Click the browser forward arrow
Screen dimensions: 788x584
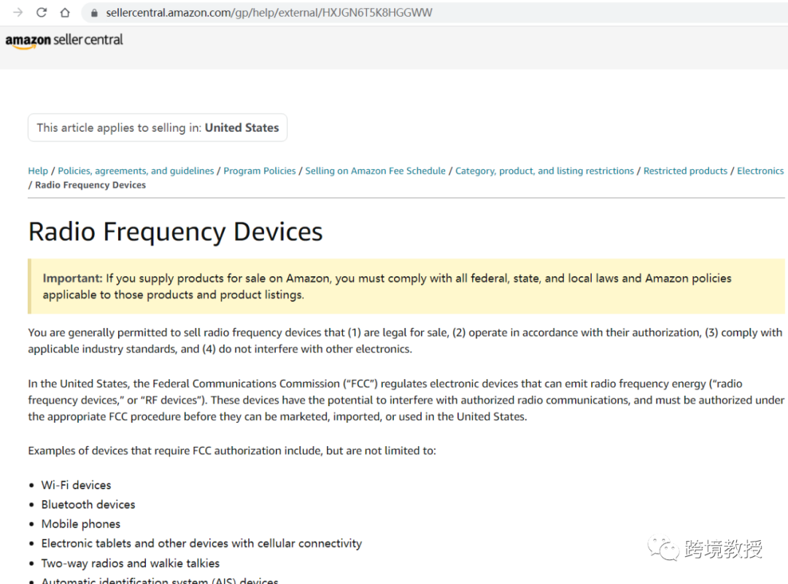tap(18, 12)
